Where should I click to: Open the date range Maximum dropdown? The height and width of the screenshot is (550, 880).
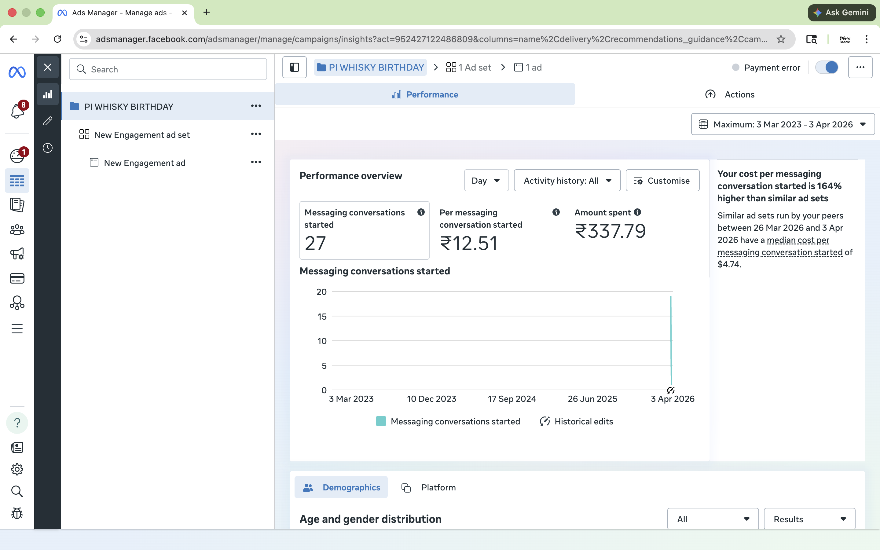point(783,124)
